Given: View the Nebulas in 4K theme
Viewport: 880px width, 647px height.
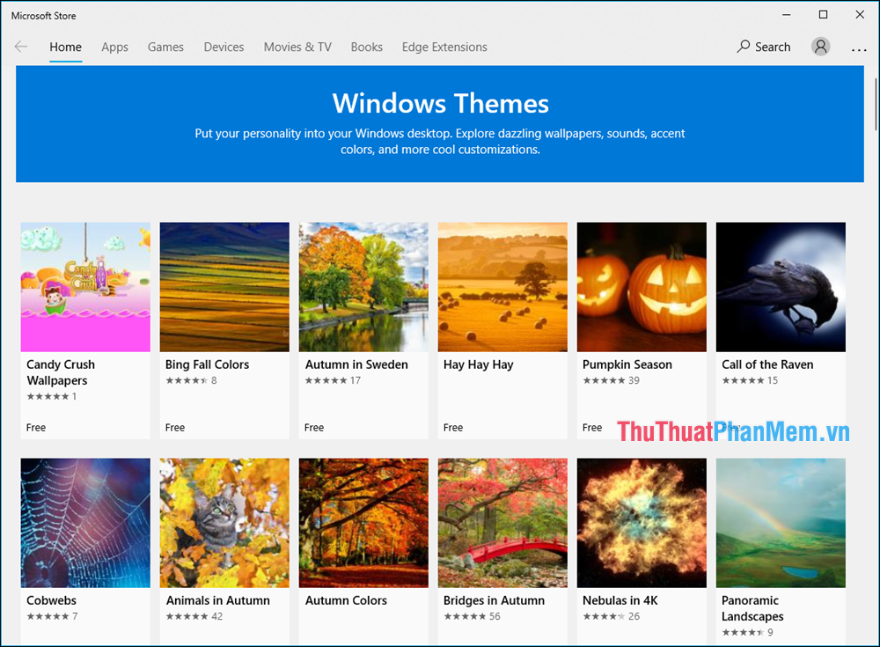Looking at the screenshot, I should coord(642,522).
